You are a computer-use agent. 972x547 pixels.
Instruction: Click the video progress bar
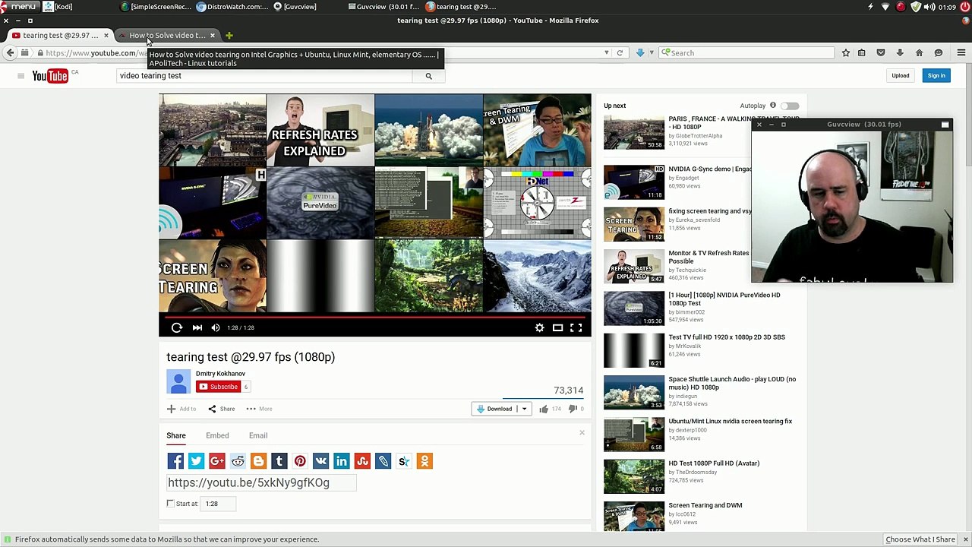pyautogui.click(x=375, y=316)
